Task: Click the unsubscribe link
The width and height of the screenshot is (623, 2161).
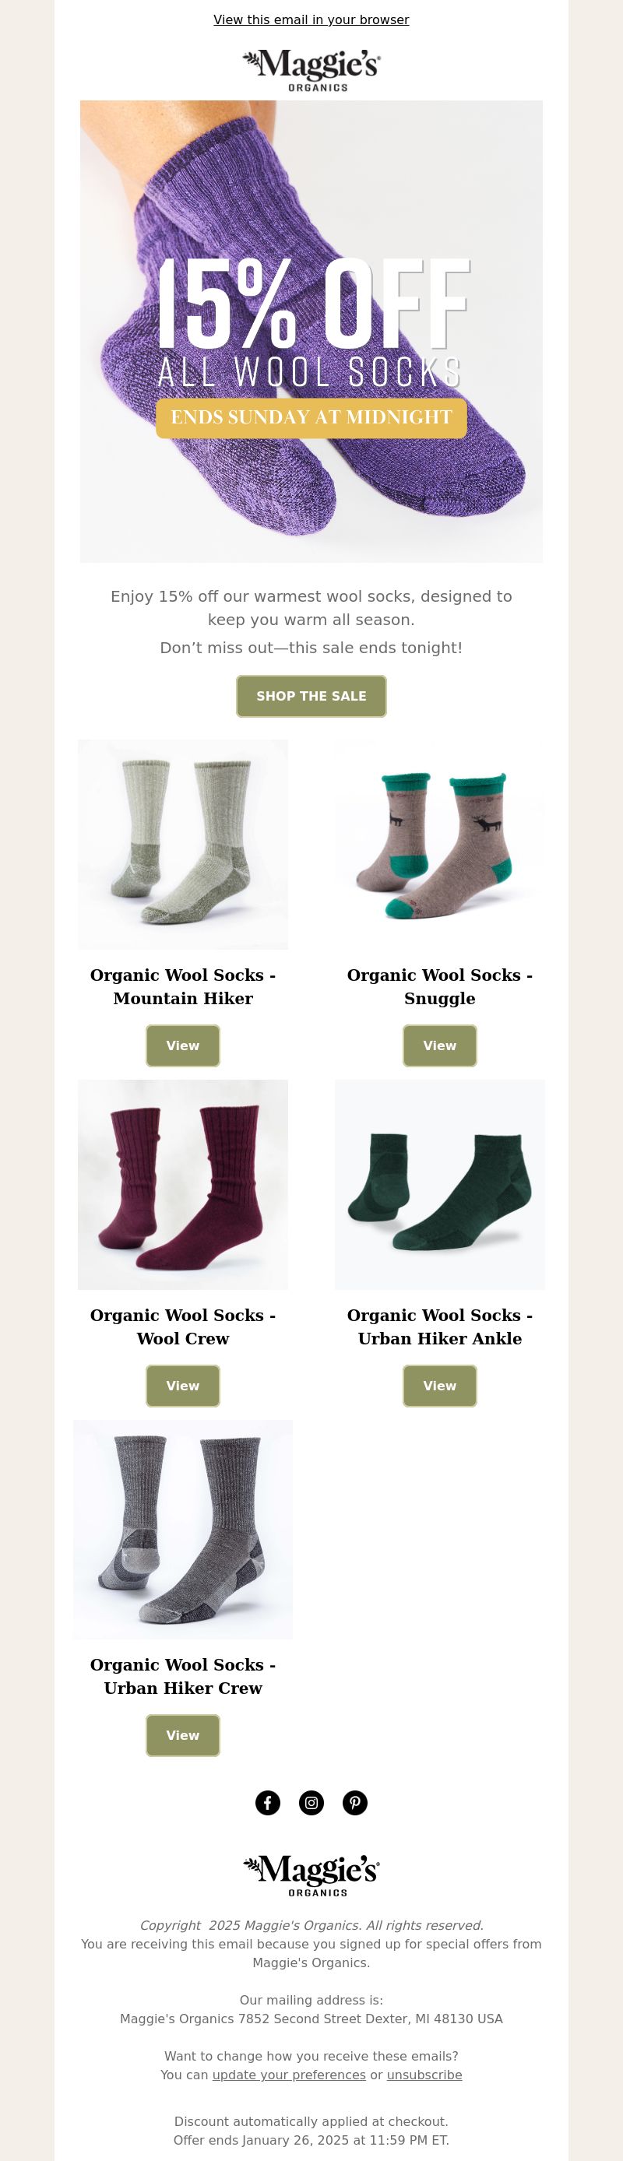Action: pos(424,2075)
